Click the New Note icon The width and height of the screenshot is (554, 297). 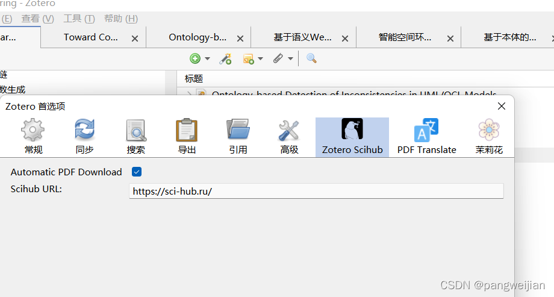[248, 58]
